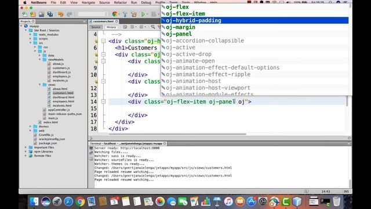
Task: Switch to History view
Action: click(x=111, y=27)
